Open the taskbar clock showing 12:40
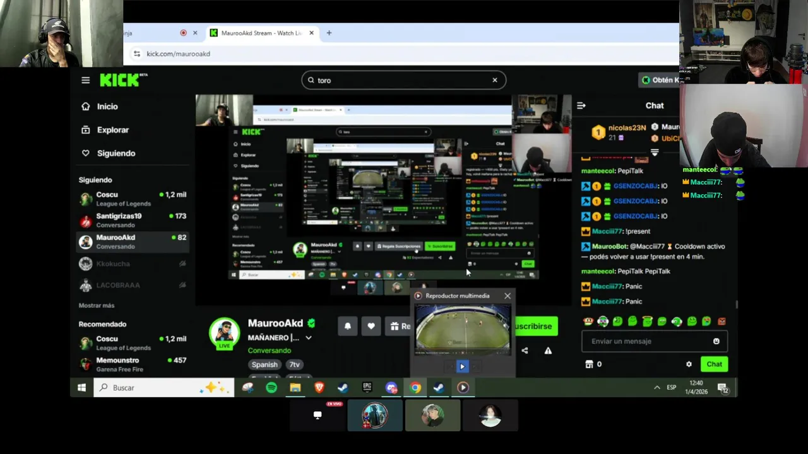The width and height of the screenshot is (808, 454). click(698, 387)
